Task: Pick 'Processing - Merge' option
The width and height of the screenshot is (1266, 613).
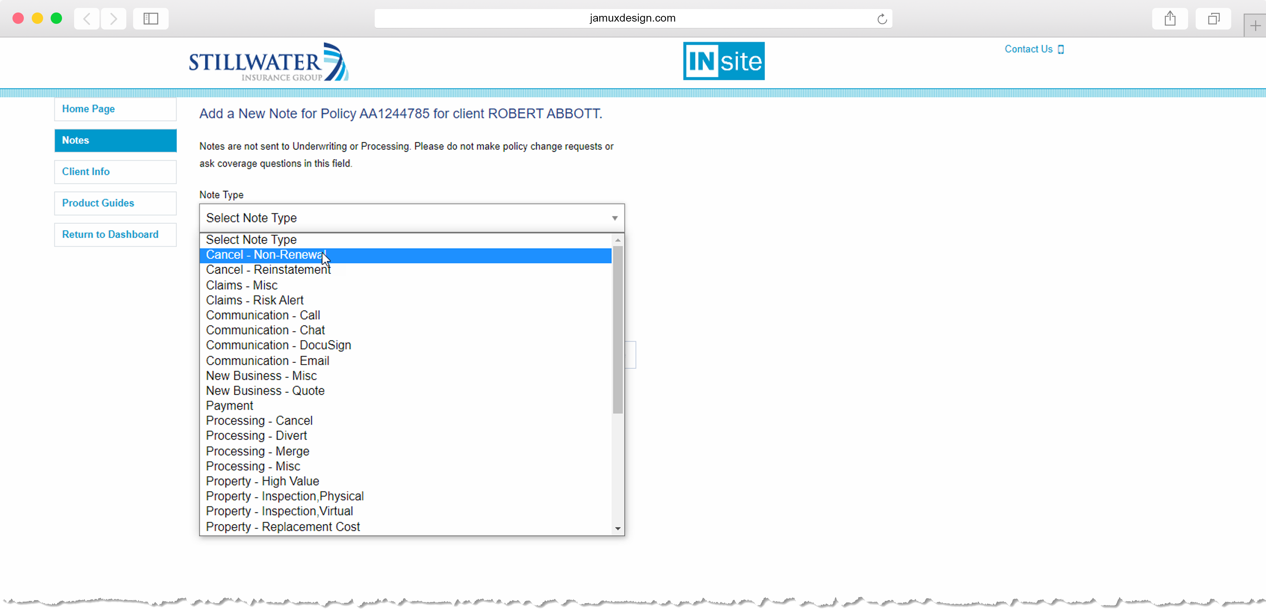Action: 405,451
